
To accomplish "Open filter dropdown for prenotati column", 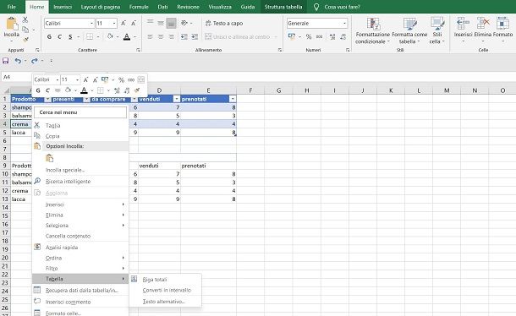I will 233,99.
